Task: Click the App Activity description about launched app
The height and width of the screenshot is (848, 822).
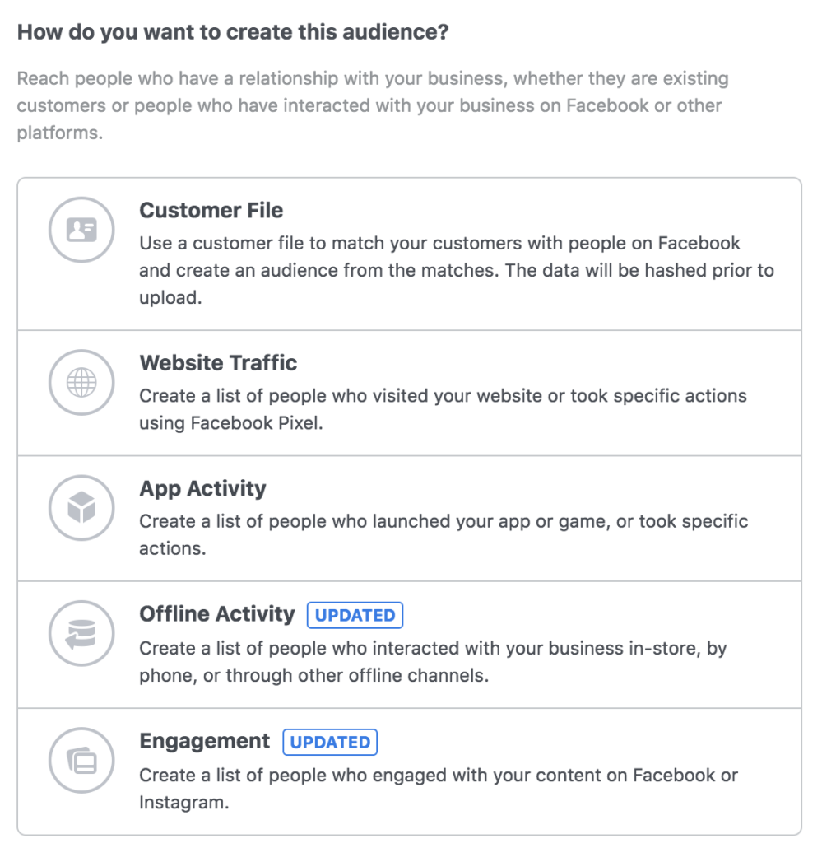Action: [x=444, y=535]
